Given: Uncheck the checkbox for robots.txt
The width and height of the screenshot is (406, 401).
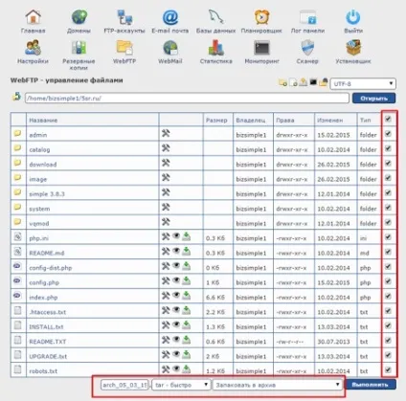Looking at the screenshot, I should pos(388,370).
